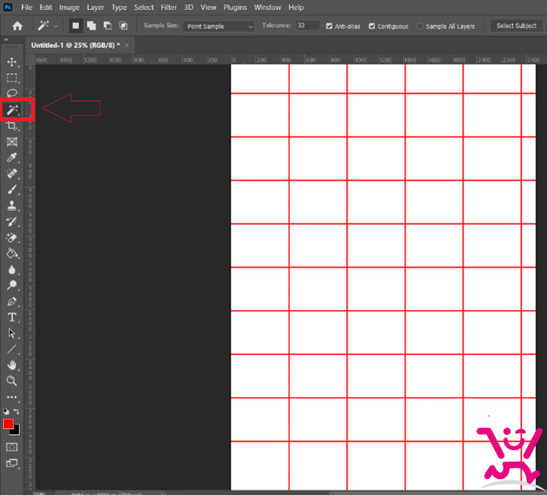The height and width of the screenshot is (495, 547).
Task: Toggle Quick Mask mode
Action: (x=12, y=447)
